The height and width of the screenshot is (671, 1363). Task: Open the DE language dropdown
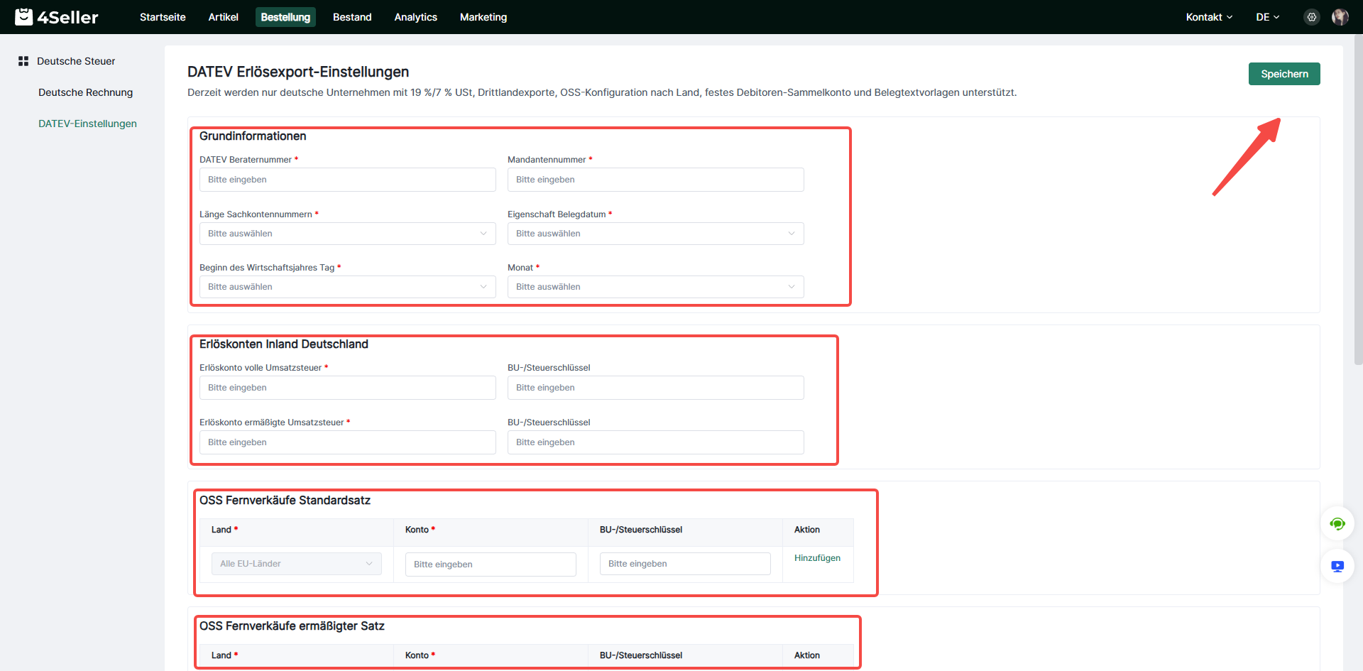[x=1267, y=17]
